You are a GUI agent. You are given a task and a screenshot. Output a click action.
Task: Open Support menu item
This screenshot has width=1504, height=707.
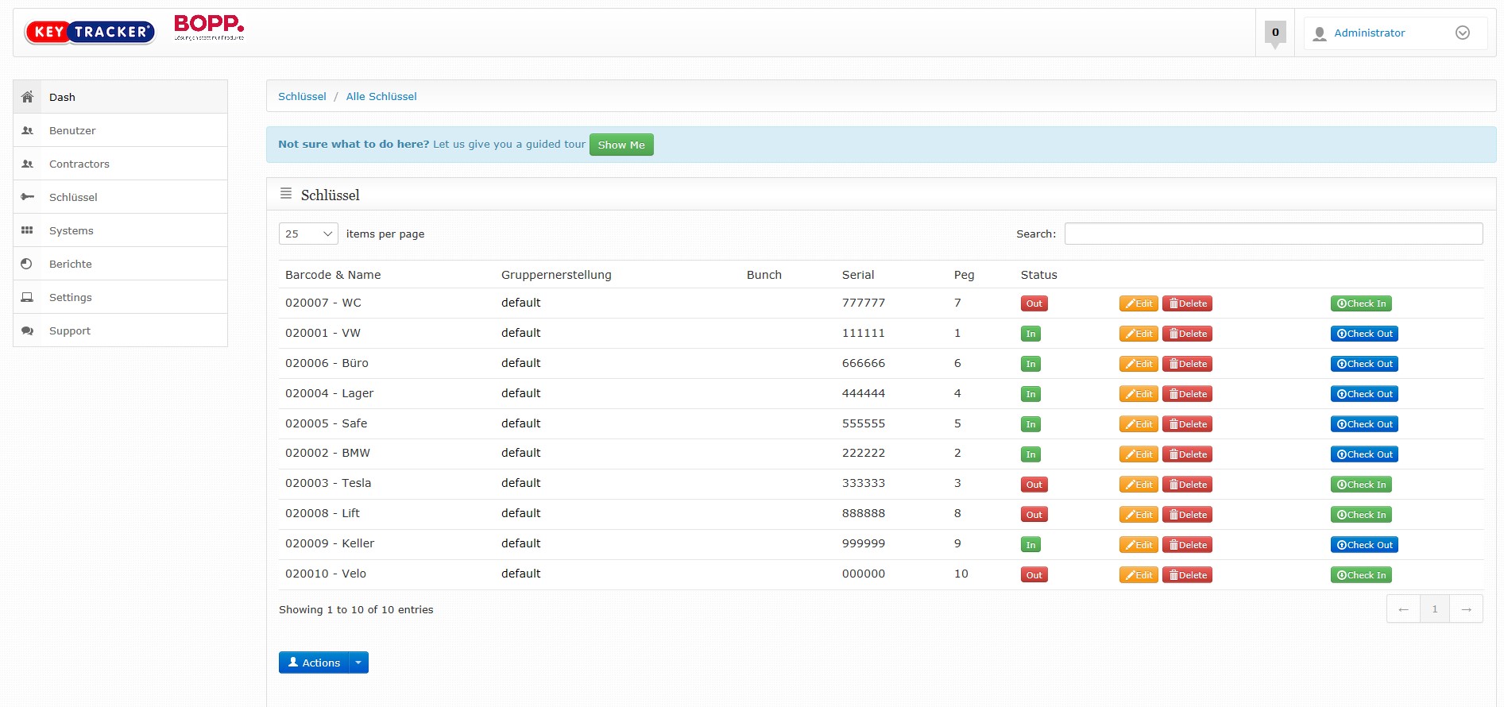point(121,330)
